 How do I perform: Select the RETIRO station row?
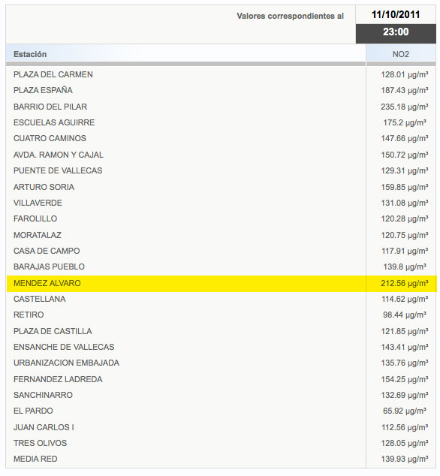(x=221, y=315)
